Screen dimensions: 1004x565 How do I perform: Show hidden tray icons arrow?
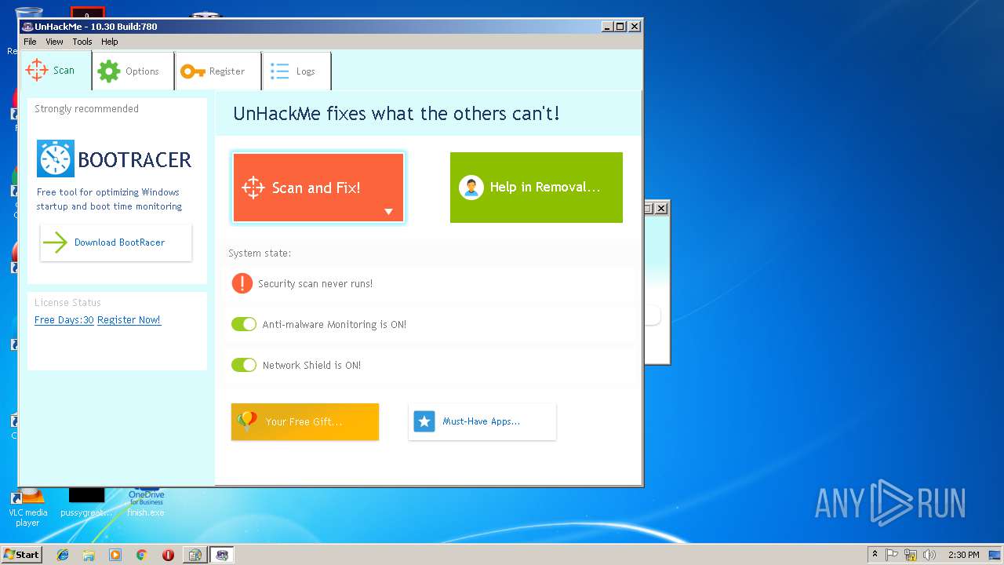click(875, 555)
